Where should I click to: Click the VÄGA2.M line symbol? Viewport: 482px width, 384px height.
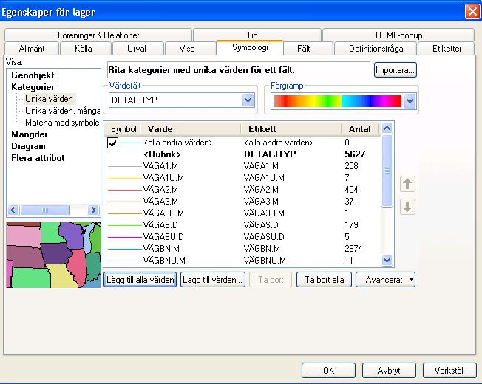[124, 190]
